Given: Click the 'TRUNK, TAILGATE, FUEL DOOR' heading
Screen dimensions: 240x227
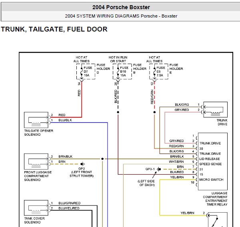Looking at the screenshot, I should click(54, 29).
